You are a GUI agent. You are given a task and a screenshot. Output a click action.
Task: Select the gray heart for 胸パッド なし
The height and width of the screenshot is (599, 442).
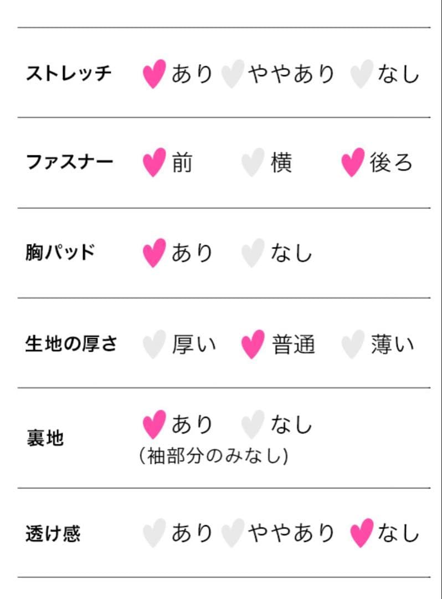253,253
